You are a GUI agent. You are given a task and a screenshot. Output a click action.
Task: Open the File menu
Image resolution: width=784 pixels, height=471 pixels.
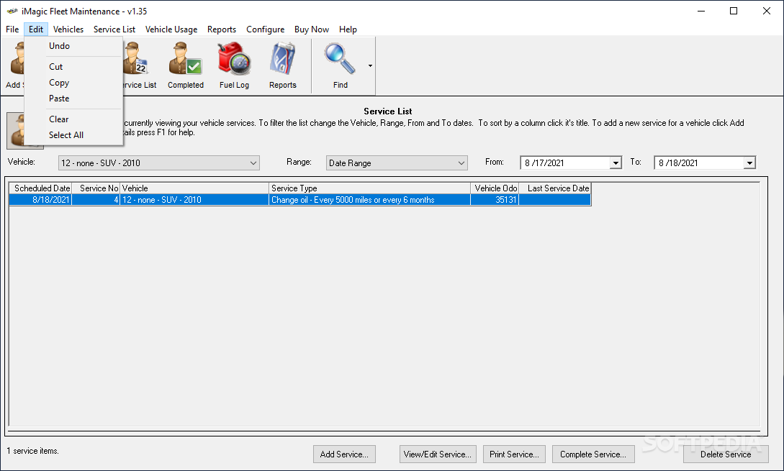coord(12,29)
